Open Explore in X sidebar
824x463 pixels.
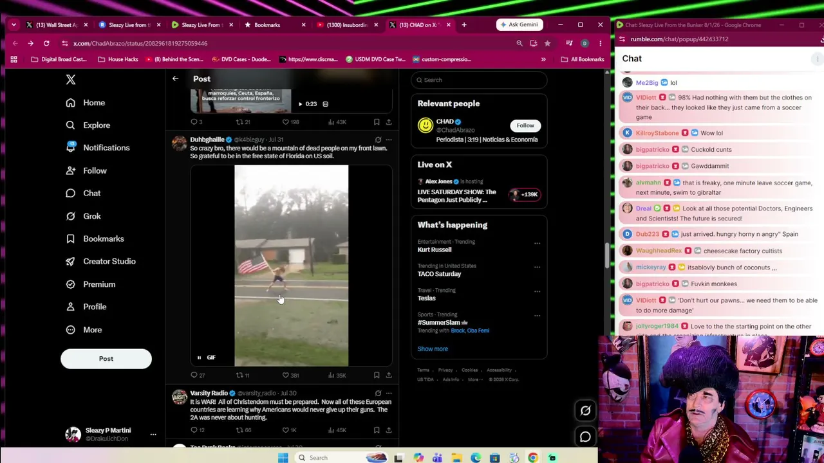click(88, 125)
